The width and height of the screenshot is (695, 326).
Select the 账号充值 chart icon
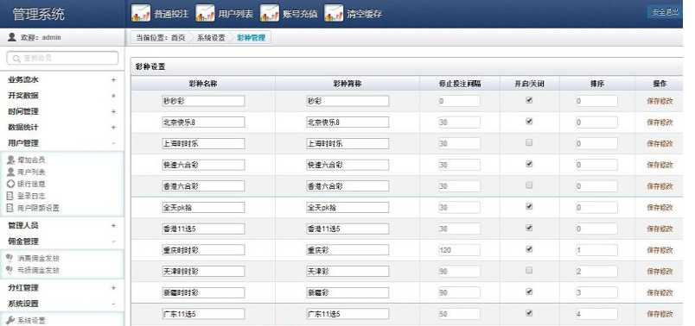(270, 13)
